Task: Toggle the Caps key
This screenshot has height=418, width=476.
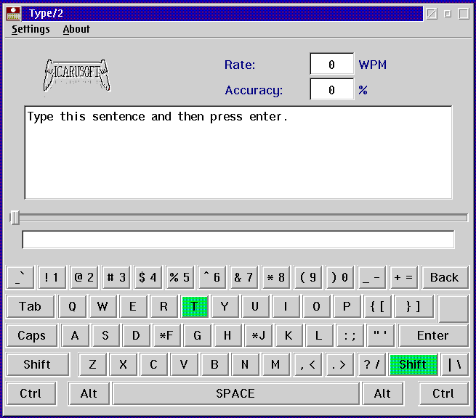Action: tap(31, 335)
